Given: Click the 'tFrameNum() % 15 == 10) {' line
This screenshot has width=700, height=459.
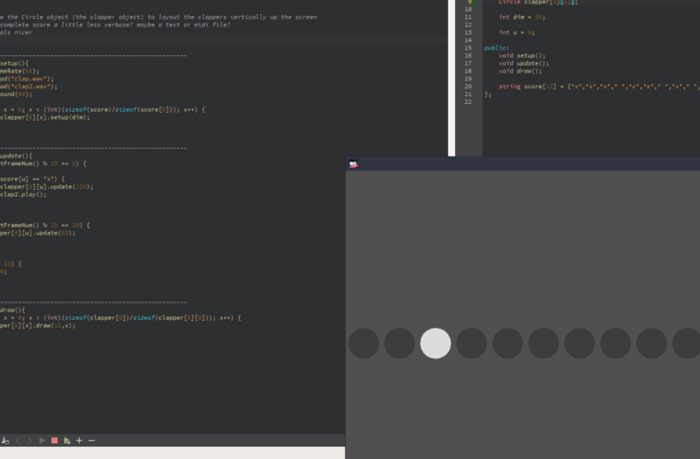Looking at the screenshot, I should pos(45,226).
